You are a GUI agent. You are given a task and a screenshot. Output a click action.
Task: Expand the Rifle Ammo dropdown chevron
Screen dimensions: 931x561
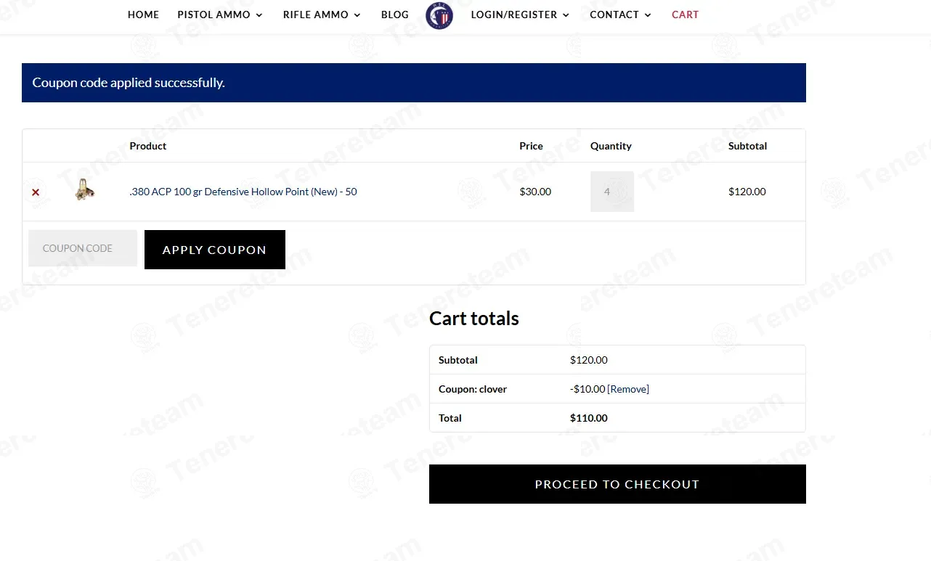[357, 15]
